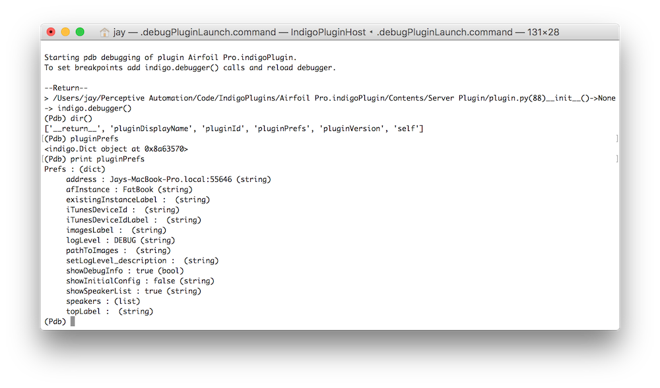Close the Terminal window with red button
The height and width of the screenshot is (388, 660).
(51, 32)
